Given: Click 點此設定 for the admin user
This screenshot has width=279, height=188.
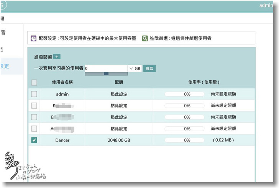Looking at the screenshot, I should tap(119, 94).
